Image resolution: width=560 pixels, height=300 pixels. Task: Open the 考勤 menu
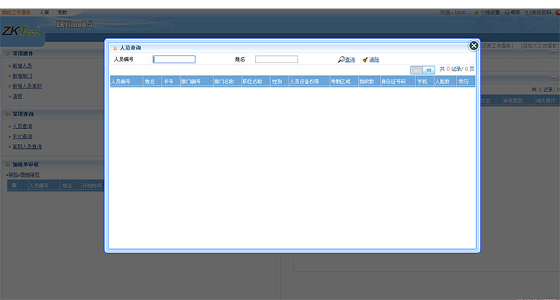coord(62,13)
